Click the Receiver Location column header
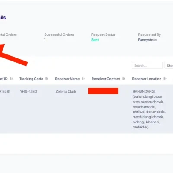 pyautogui.click(x=147, y=79)
